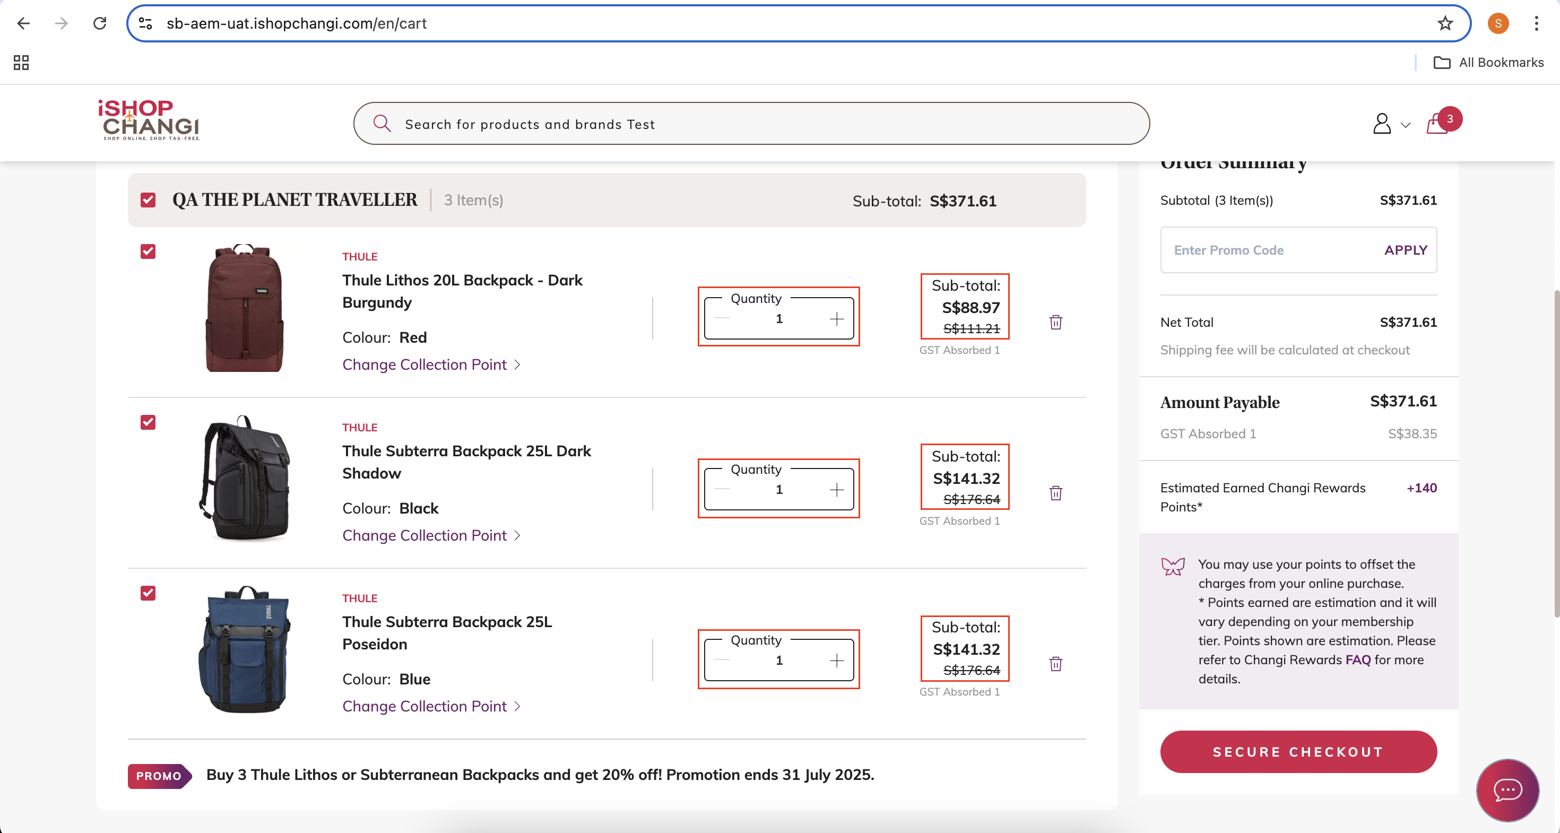
Task: Open the orange S profile avatar
Action: pyautogui.click(x=1498, y=23)
